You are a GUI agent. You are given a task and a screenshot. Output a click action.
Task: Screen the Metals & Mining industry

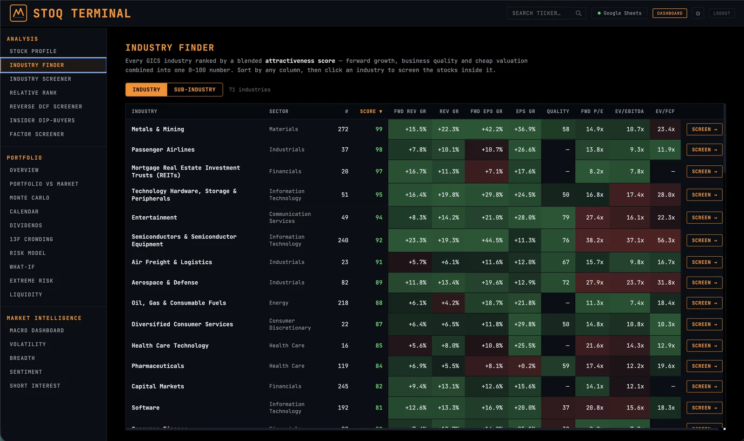[x=704, y=130]
